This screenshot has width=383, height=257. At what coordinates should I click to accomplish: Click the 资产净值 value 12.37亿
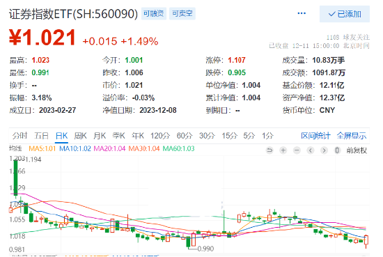(332, 98)
